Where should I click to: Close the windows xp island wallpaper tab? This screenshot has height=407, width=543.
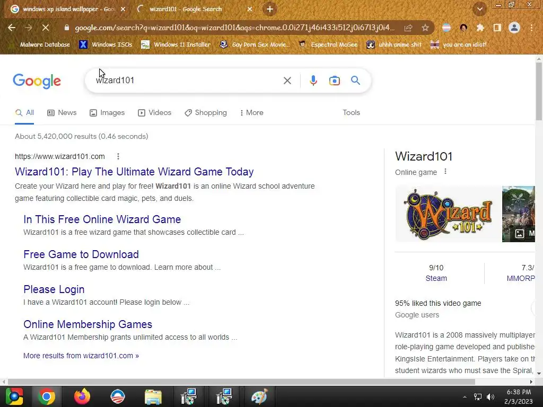(122, 10)
